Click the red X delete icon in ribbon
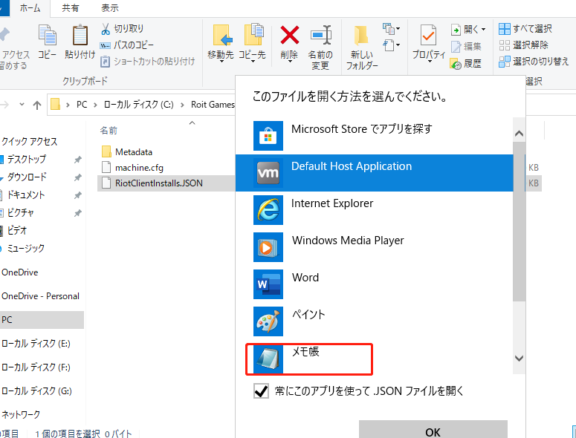The image size is (576, 438). (x=289, y=36)
